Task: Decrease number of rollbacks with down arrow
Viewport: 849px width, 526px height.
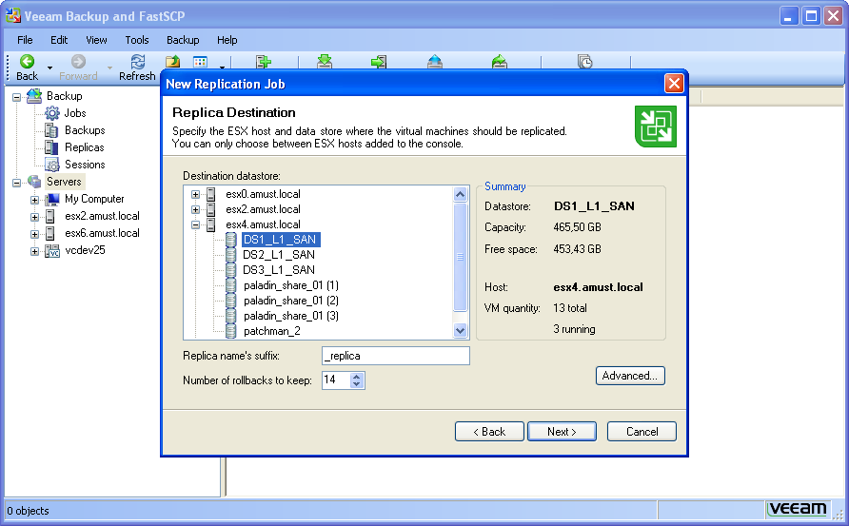Action: coord(356,384)
